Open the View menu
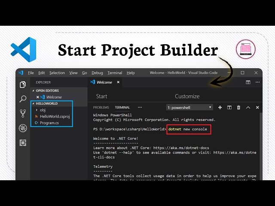The width and height of the screenshot is (275, 206). click(73, 73)
